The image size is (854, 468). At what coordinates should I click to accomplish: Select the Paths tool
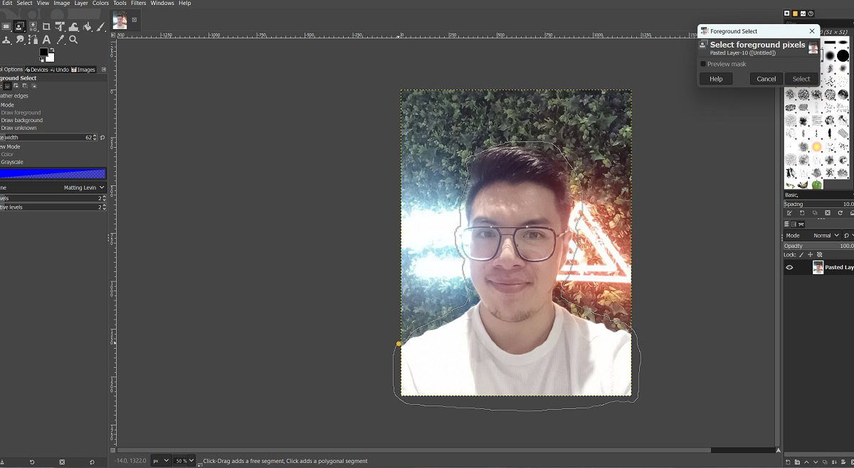pyautogui.click(x=33, y=40)
